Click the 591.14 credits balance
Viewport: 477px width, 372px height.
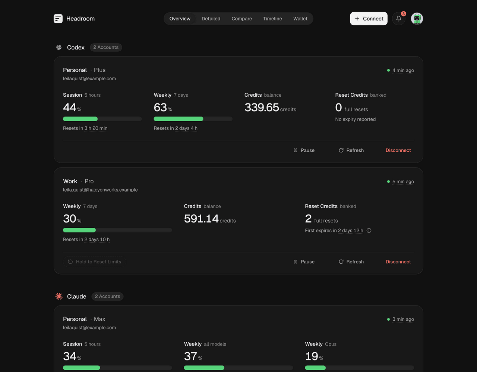210,219
